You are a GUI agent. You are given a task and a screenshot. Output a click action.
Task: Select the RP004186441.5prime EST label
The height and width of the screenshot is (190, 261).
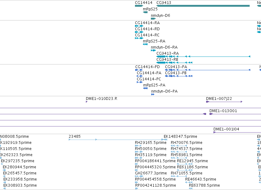point(155,161)
